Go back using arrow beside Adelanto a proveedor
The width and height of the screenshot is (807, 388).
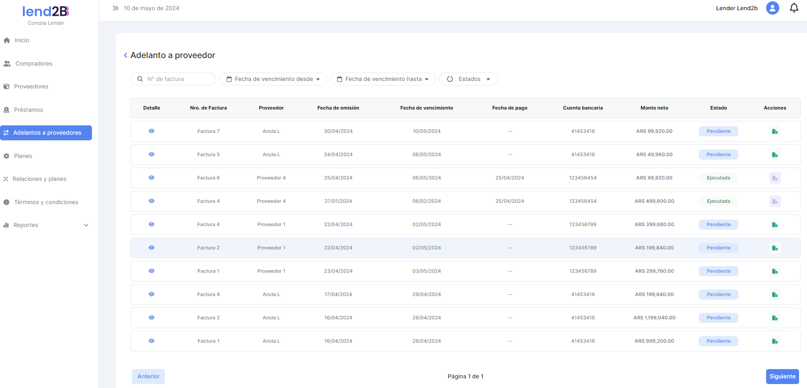pos(125,55)
